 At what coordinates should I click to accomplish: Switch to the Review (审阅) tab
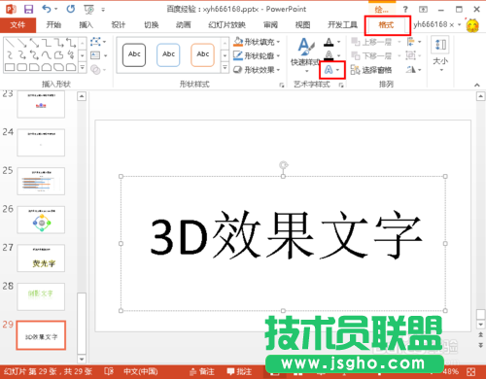[x=270, y=25]
